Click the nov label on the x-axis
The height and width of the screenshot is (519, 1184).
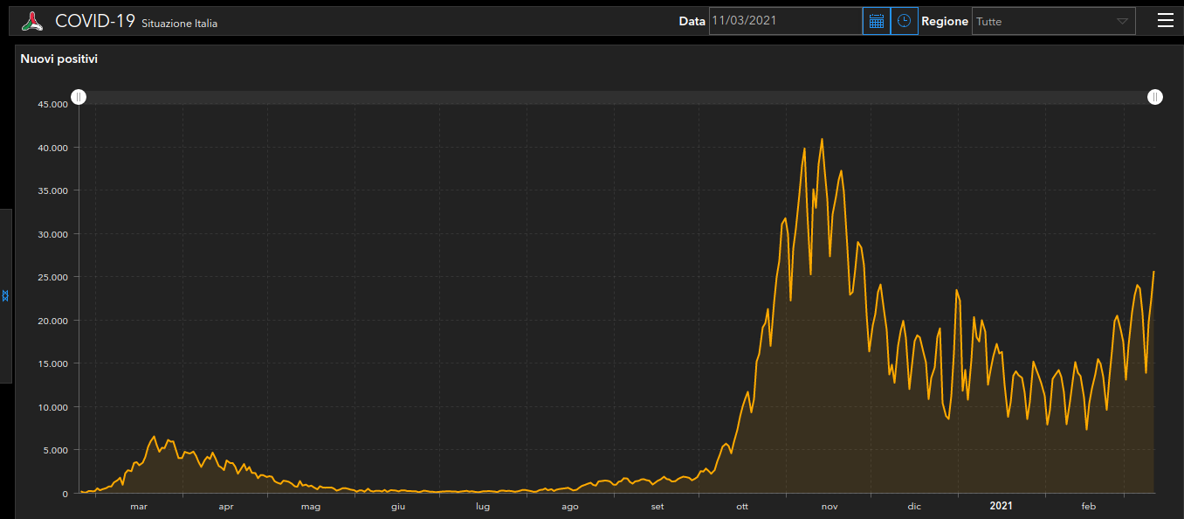click(829, 507)
